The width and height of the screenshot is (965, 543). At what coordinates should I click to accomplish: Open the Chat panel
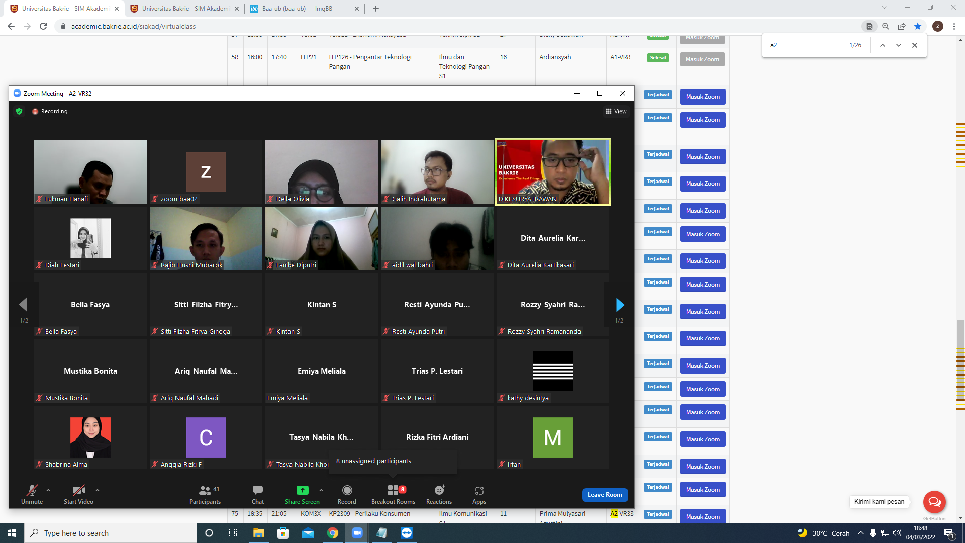tap(258, 494)
